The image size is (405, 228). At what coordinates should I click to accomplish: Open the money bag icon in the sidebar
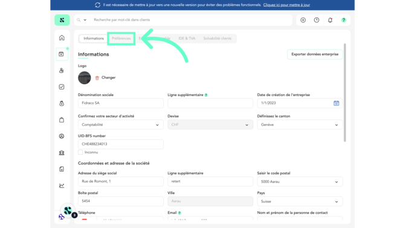click(x=62, y=103)
